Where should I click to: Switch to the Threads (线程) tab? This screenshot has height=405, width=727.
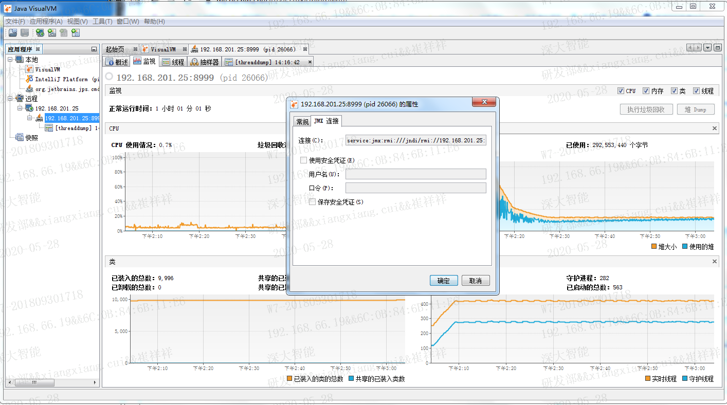click(x=173, y=62)
